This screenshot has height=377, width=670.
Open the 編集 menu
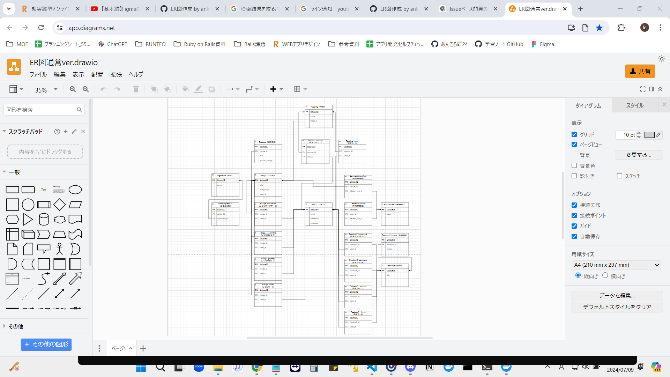pos(59,74)
